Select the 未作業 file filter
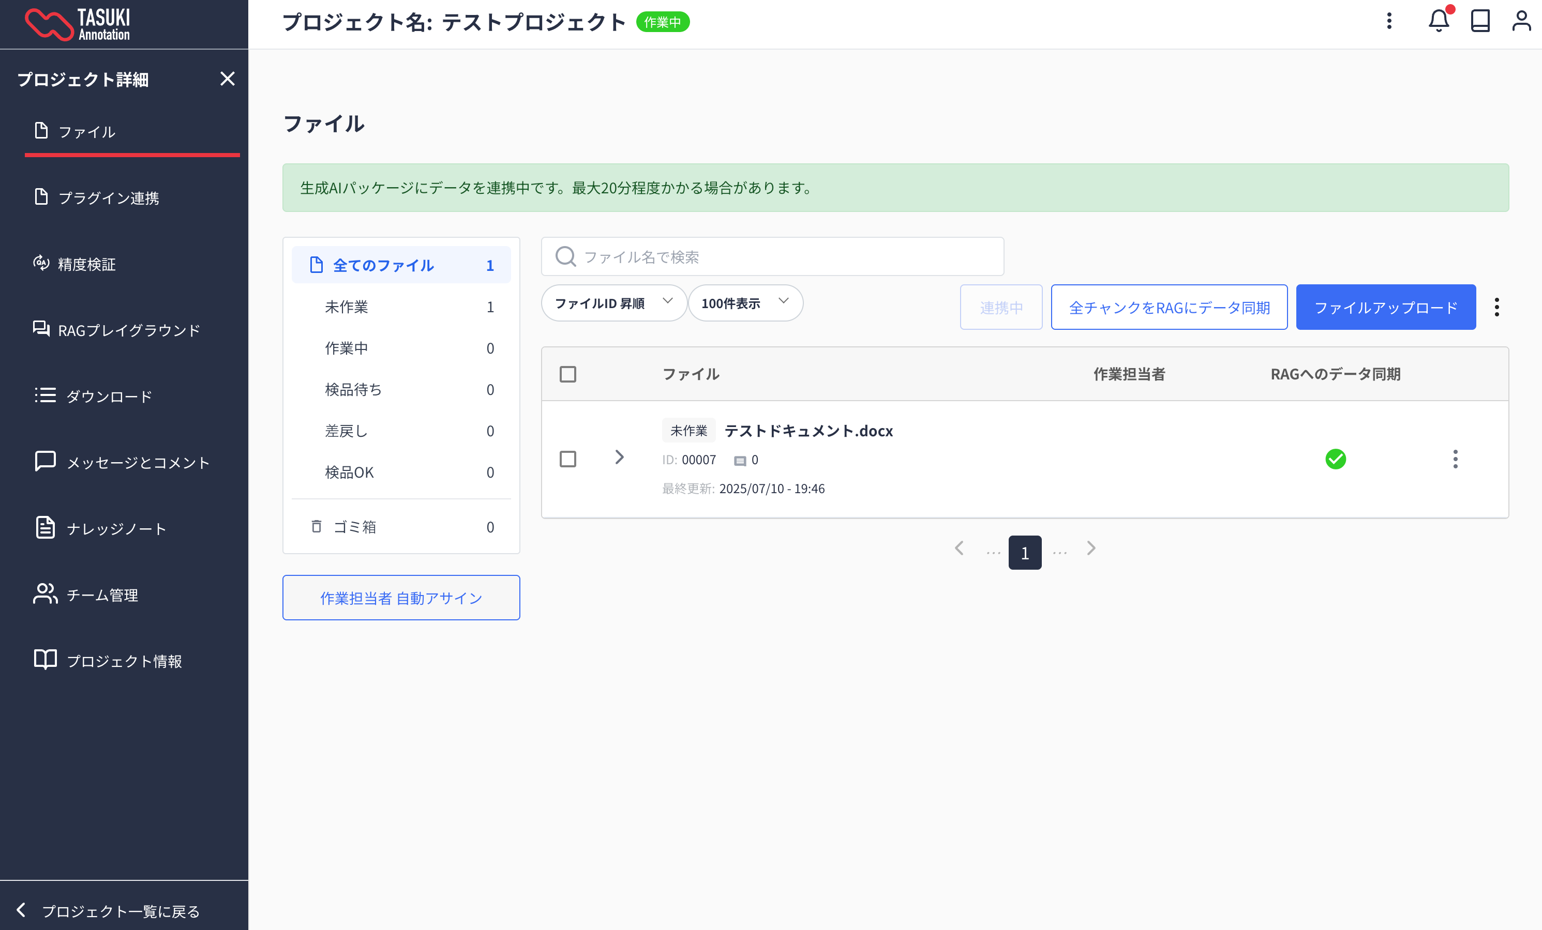The image size is (1542, 930). pyautogui.click(x=346, y=307)
